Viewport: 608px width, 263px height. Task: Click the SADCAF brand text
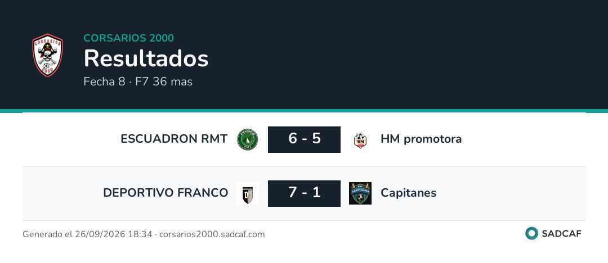(x=561, y=234)
